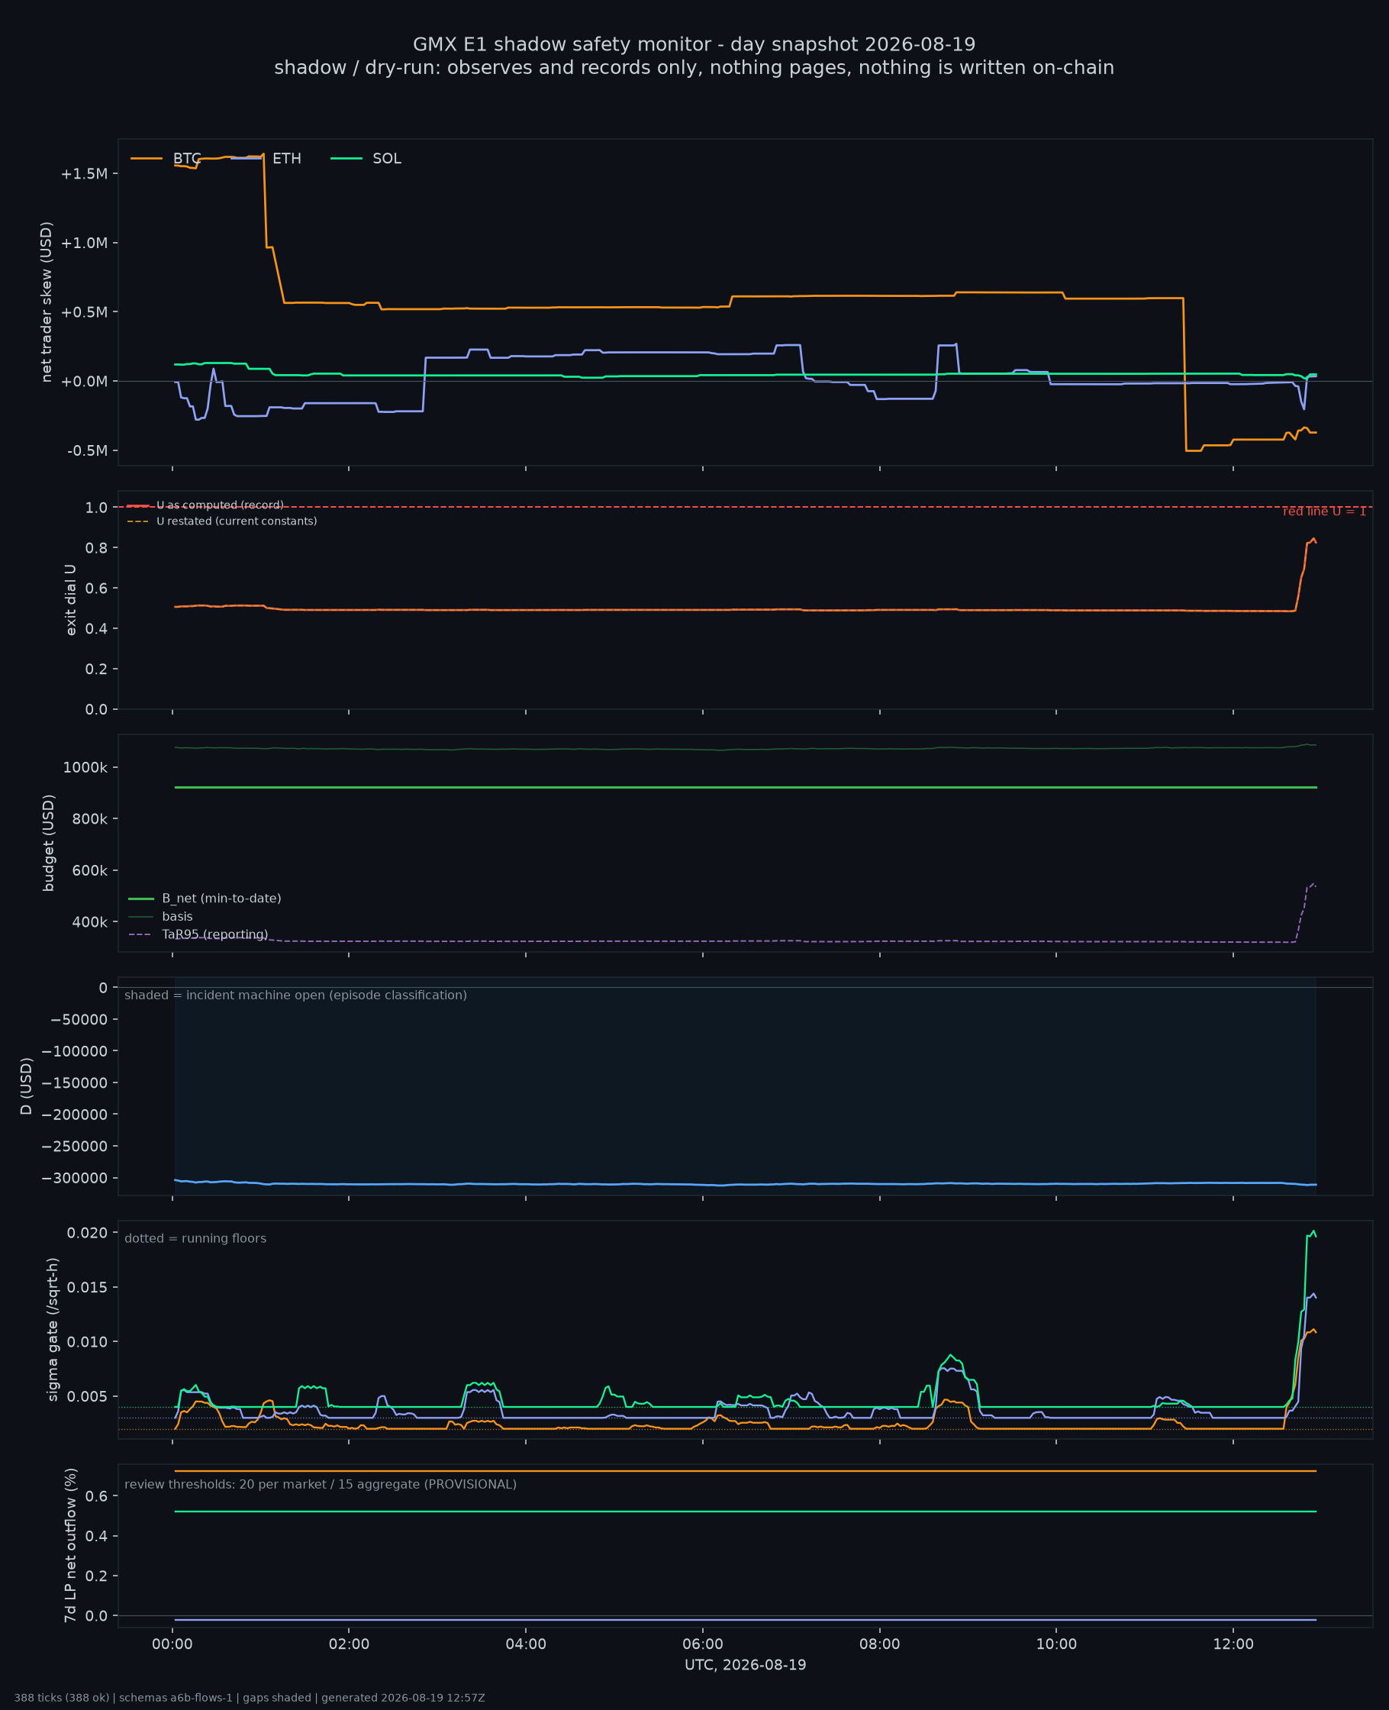1389x1710 pixels.
Task: Select the '0.015' sigma tick label
Action: pyautogui.click(x=87, y=1288)
